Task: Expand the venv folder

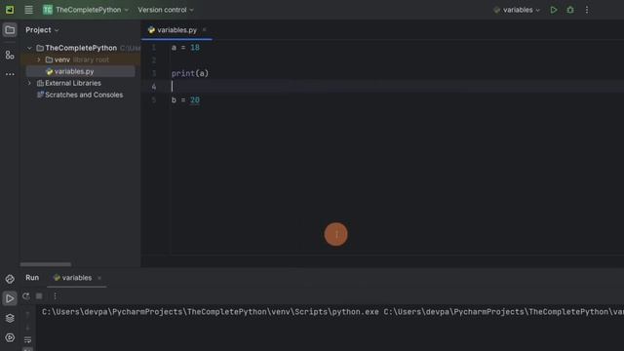Action: coord(39,59)
